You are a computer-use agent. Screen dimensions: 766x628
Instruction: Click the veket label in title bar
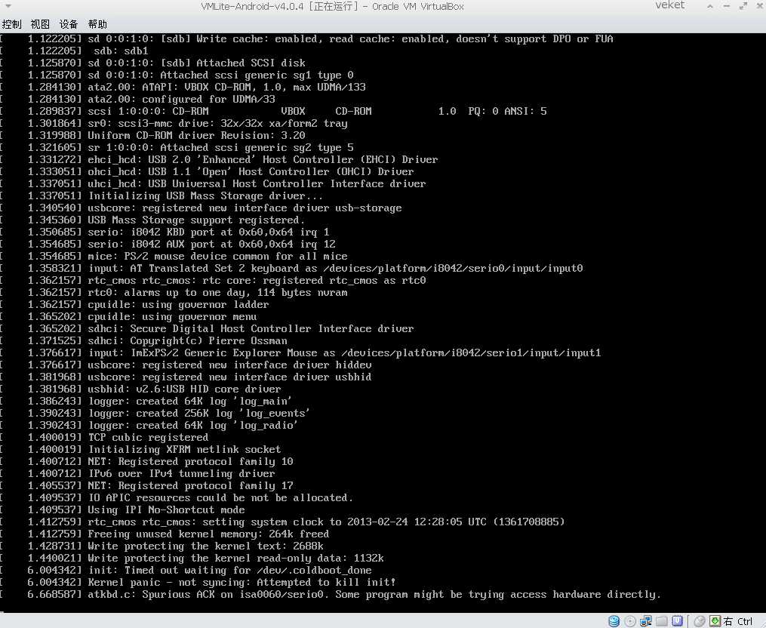click(669, 5)
